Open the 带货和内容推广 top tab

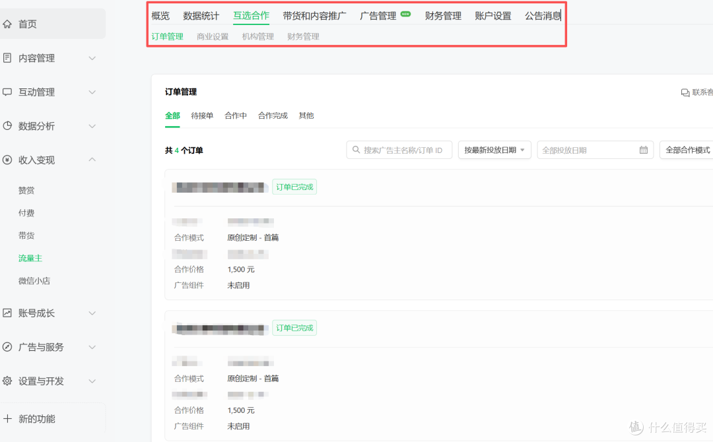[315, 16]
